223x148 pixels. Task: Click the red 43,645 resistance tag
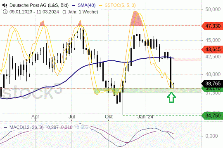coord(212,49)
